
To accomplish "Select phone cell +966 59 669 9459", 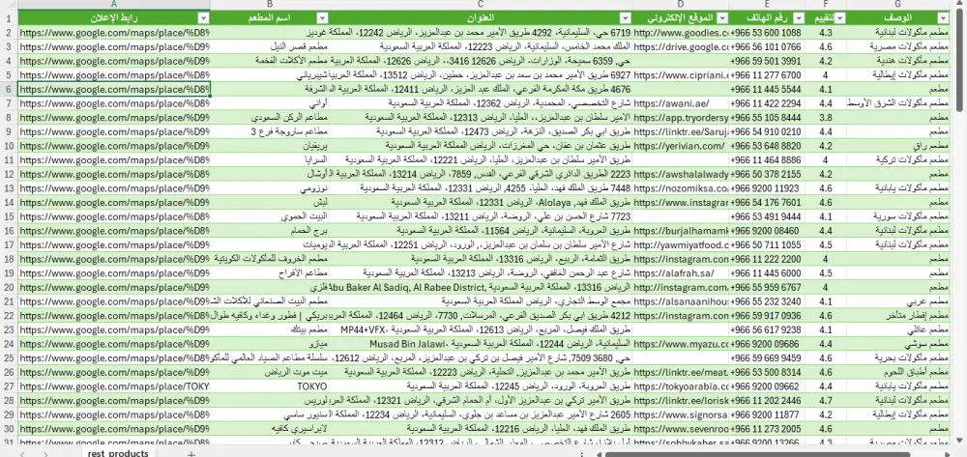I will click(x=767, y=357).
